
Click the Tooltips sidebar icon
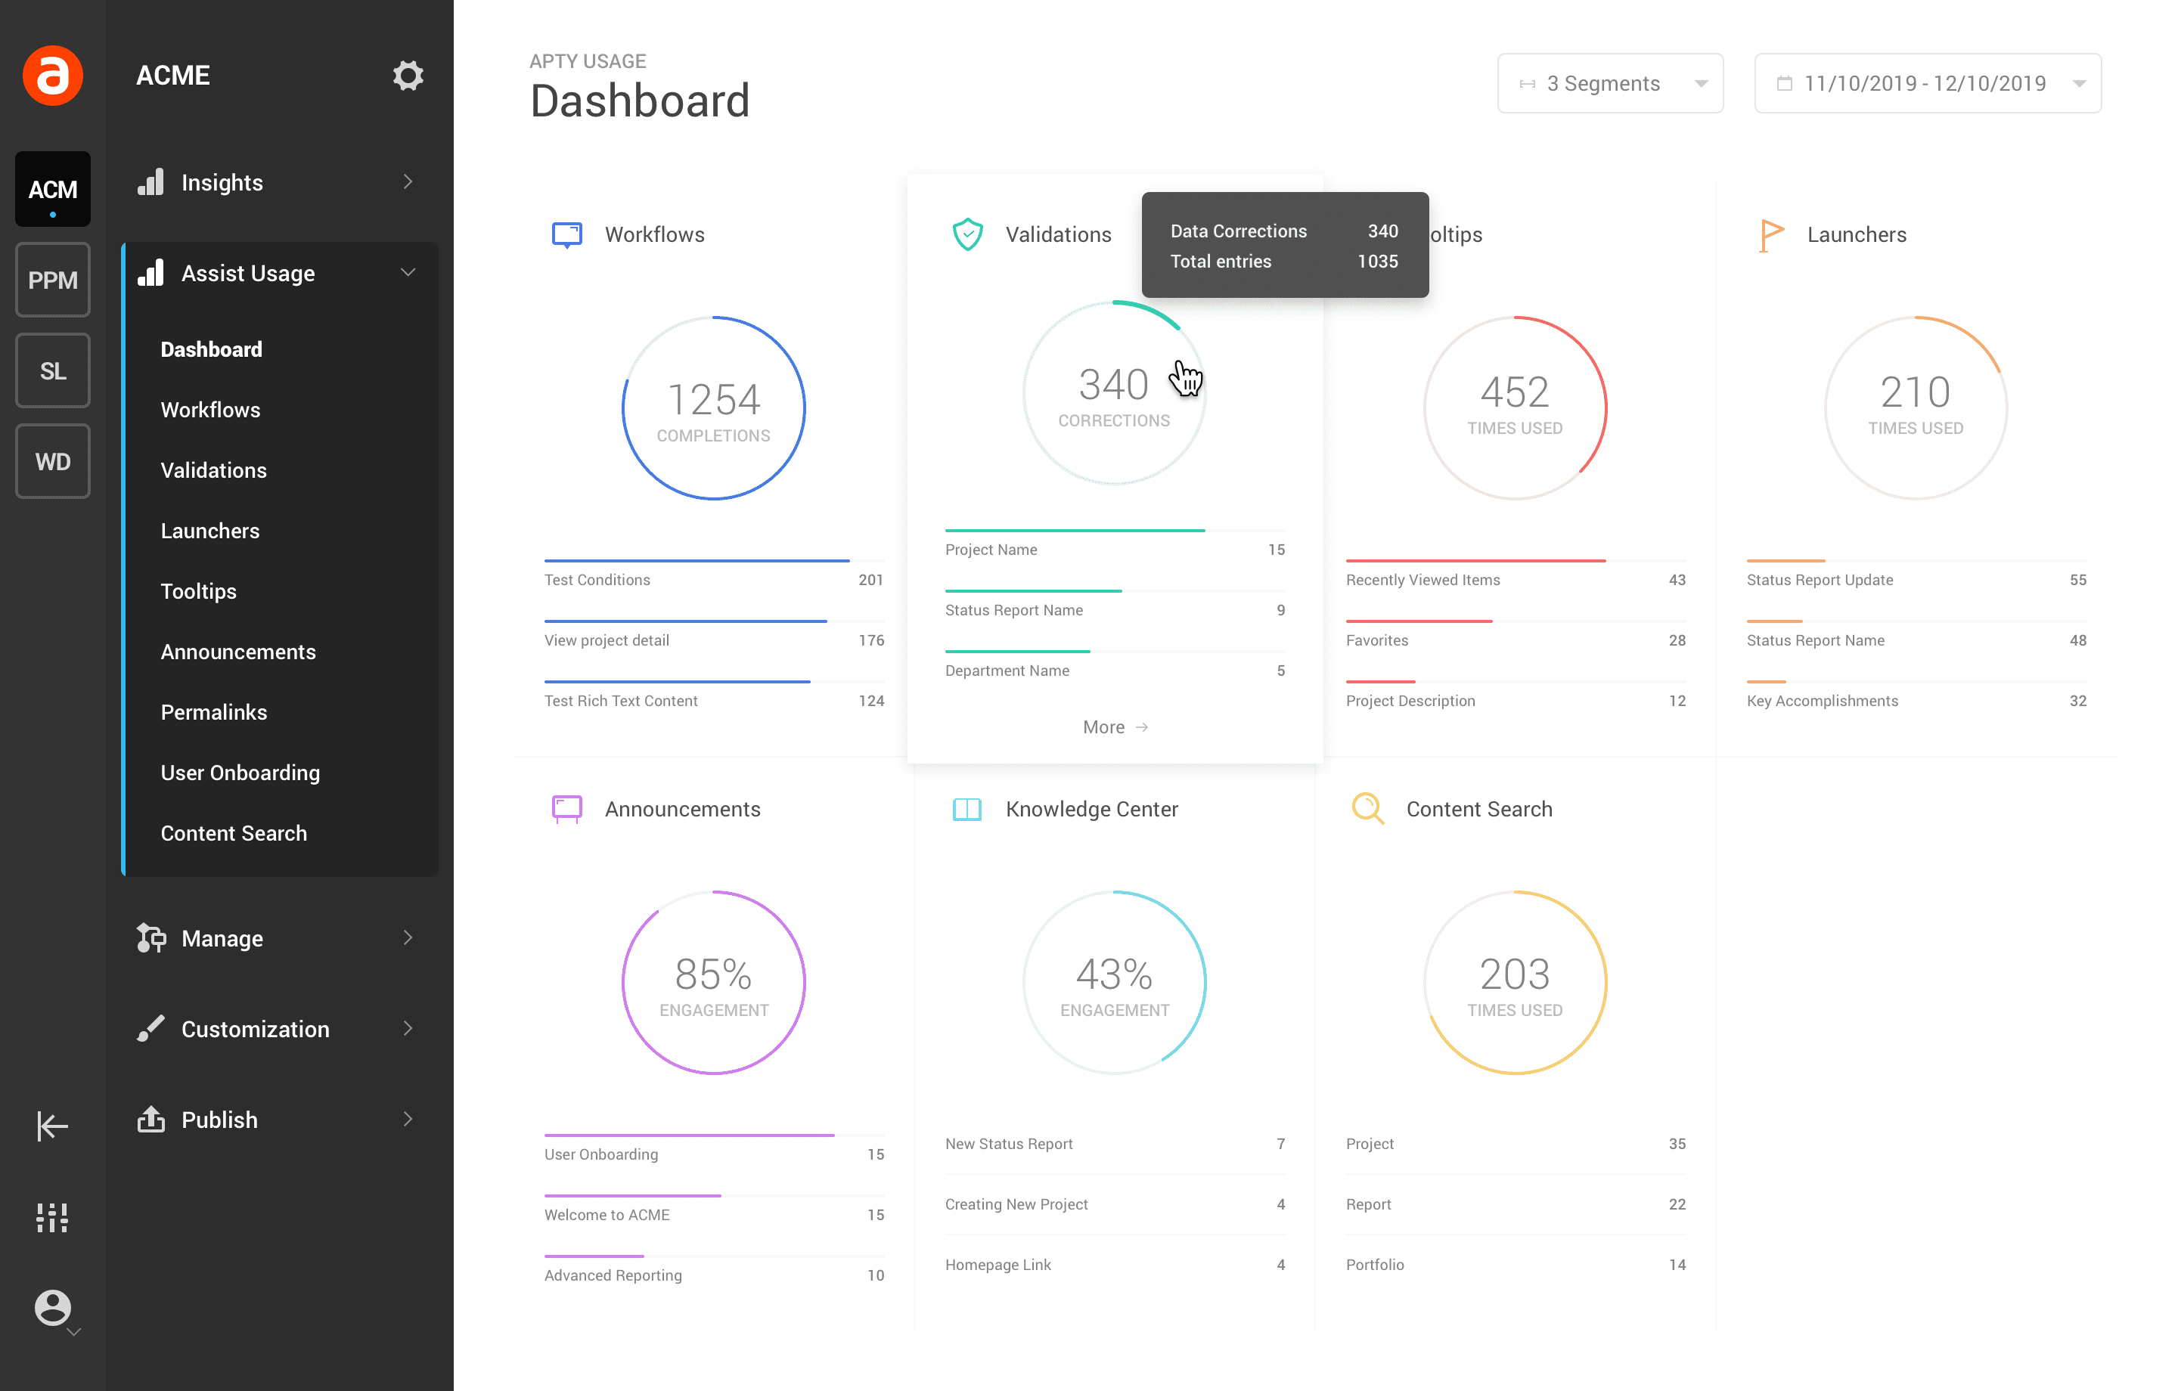[x=197, y=590]
